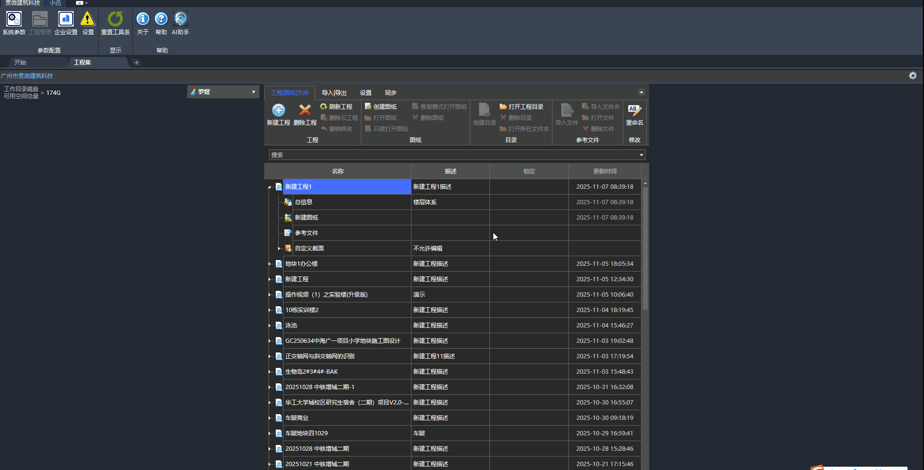Click 刷新工程 in the toolbar
The width and height of the screenshot is (924, 470).
coord(336,107)
